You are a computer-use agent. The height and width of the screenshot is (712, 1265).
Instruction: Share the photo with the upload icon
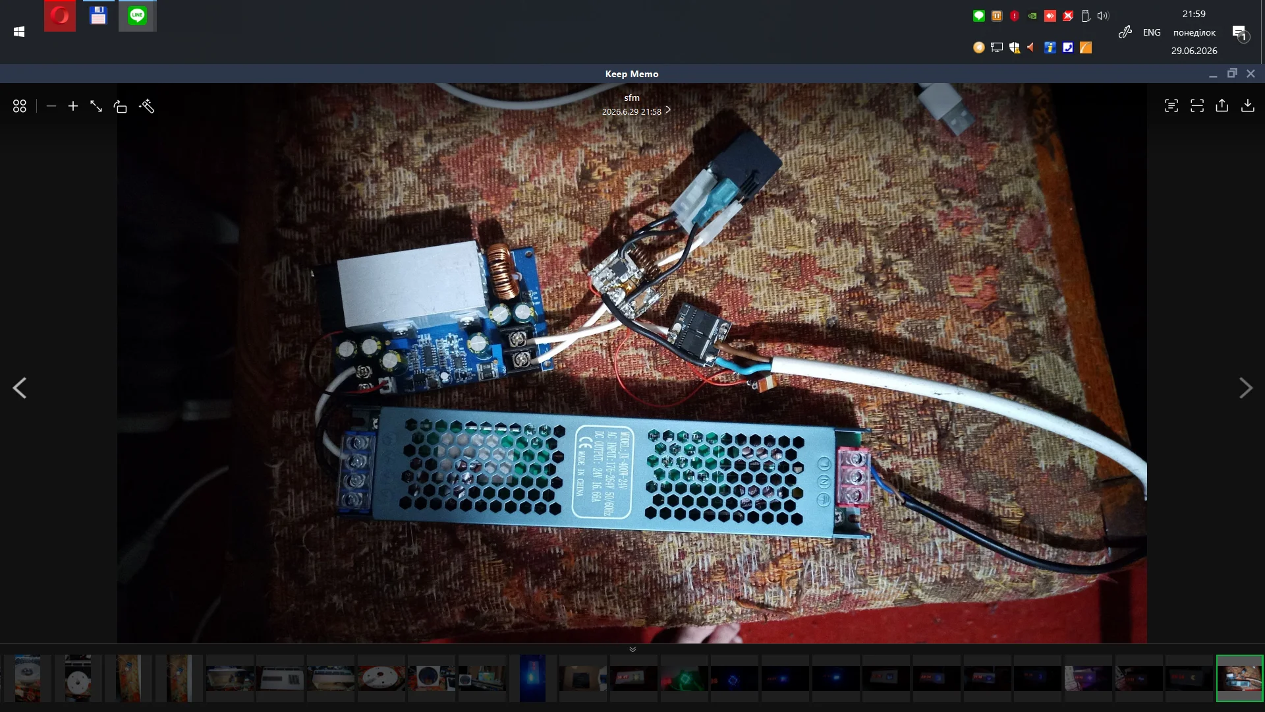(x=1222, y=105)
